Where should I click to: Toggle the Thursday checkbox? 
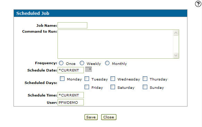145,79
